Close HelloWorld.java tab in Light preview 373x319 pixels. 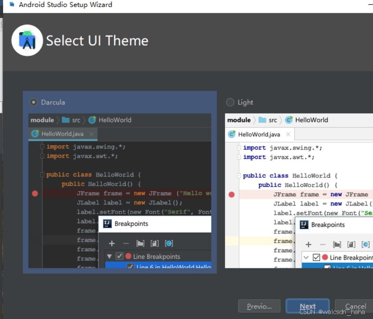[x=288, y=134]
